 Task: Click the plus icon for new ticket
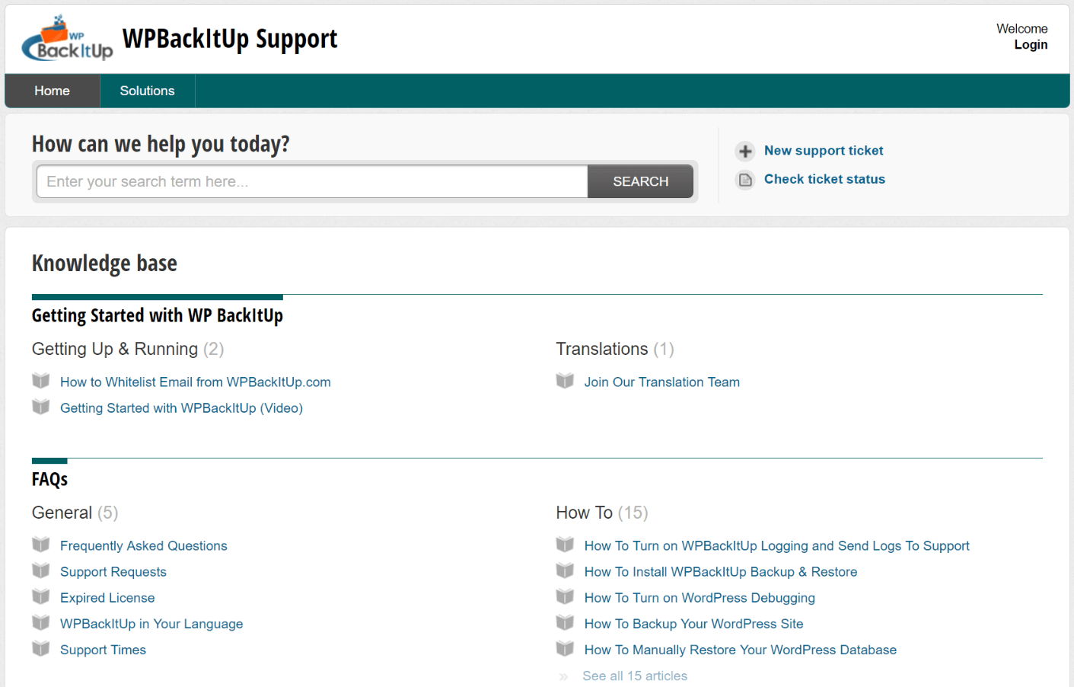[745, 151]
